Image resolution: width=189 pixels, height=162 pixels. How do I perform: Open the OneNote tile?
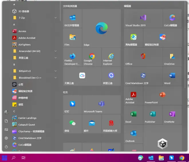pos(172,115)
